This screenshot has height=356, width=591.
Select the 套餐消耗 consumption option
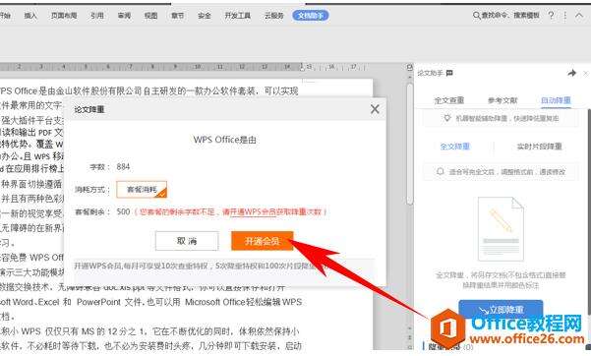pyautogui.click(x=142, y=190)
